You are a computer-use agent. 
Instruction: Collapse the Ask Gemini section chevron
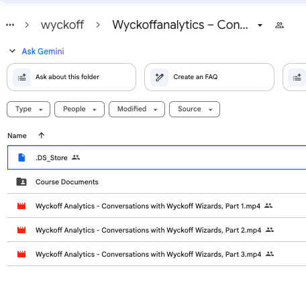(x=12, y=51)
